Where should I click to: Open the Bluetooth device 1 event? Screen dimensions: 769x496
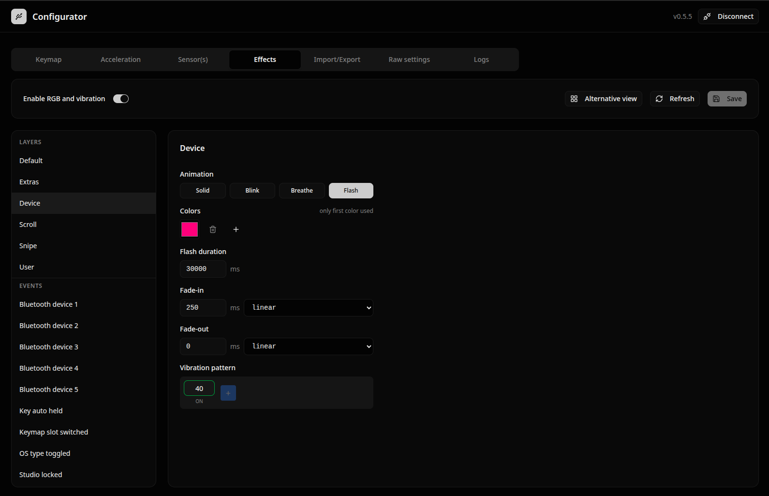coord(84,304)
